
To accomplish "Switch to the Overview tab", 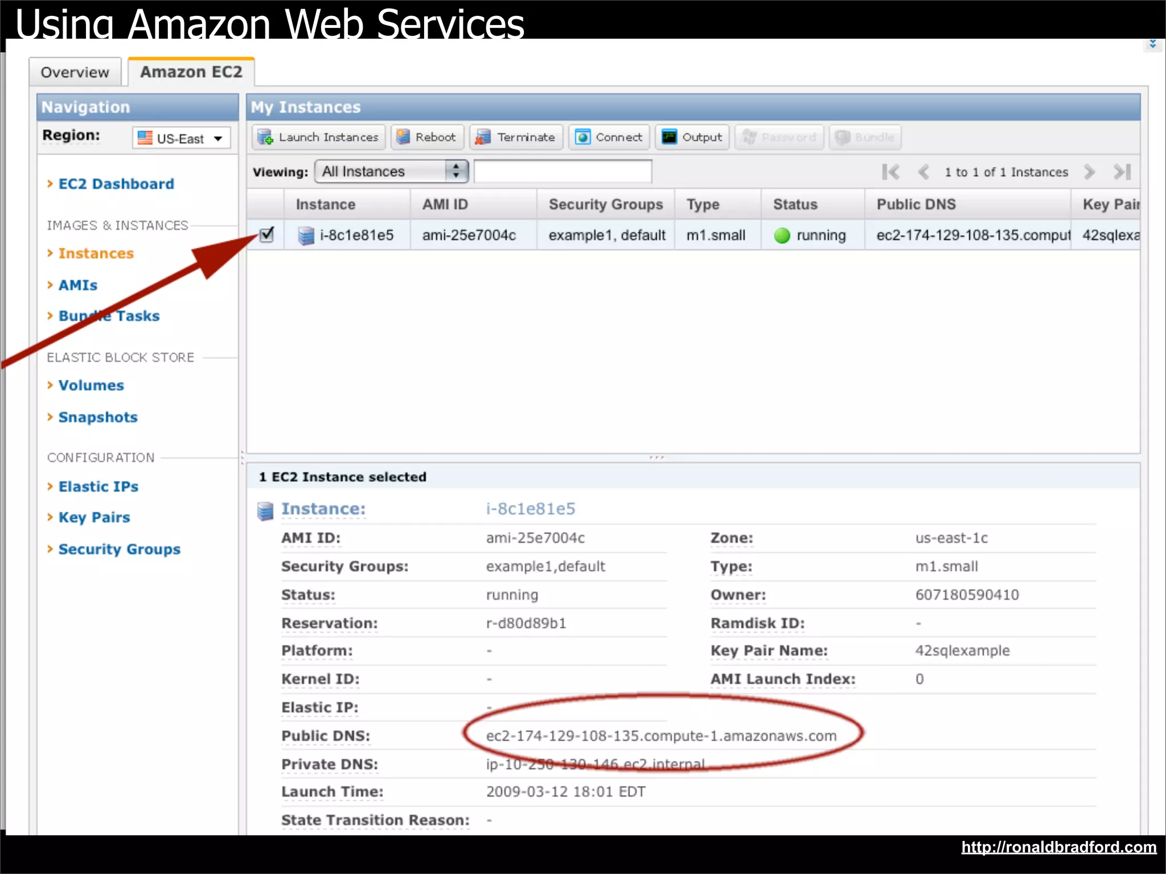I will [75, 72].
